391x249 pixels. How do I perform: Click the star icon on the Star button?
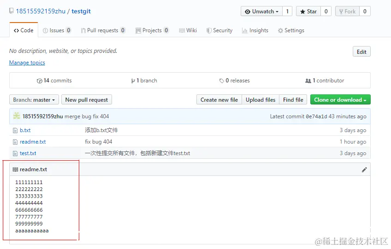coord(302,12)
